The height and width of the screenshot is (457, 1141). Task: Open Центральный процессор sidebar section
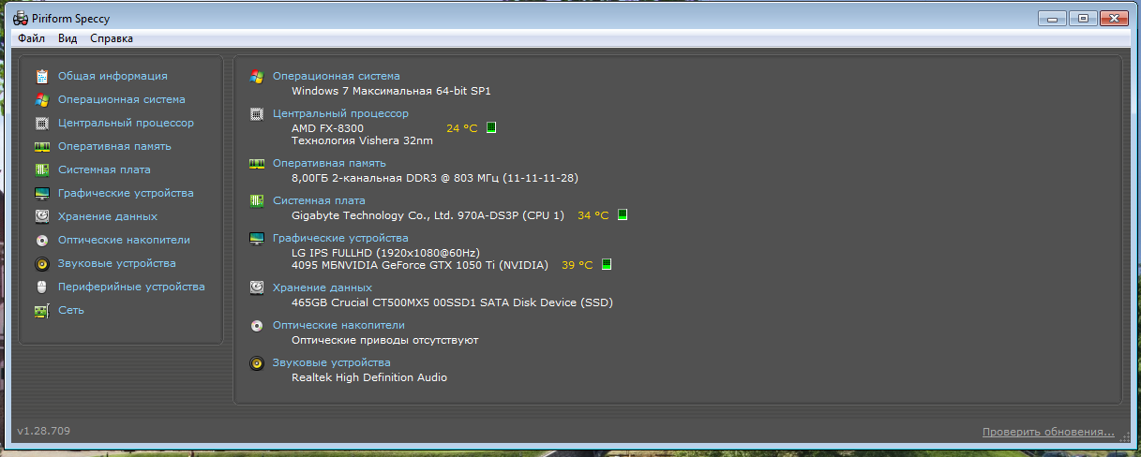(126, 123)
